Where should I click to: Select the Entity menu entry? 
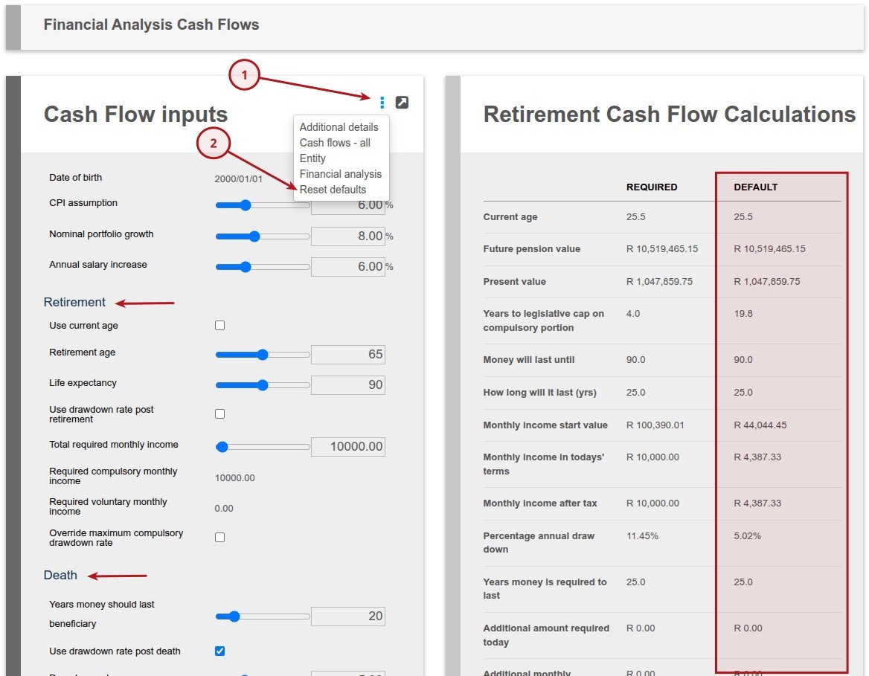(312, 158)
